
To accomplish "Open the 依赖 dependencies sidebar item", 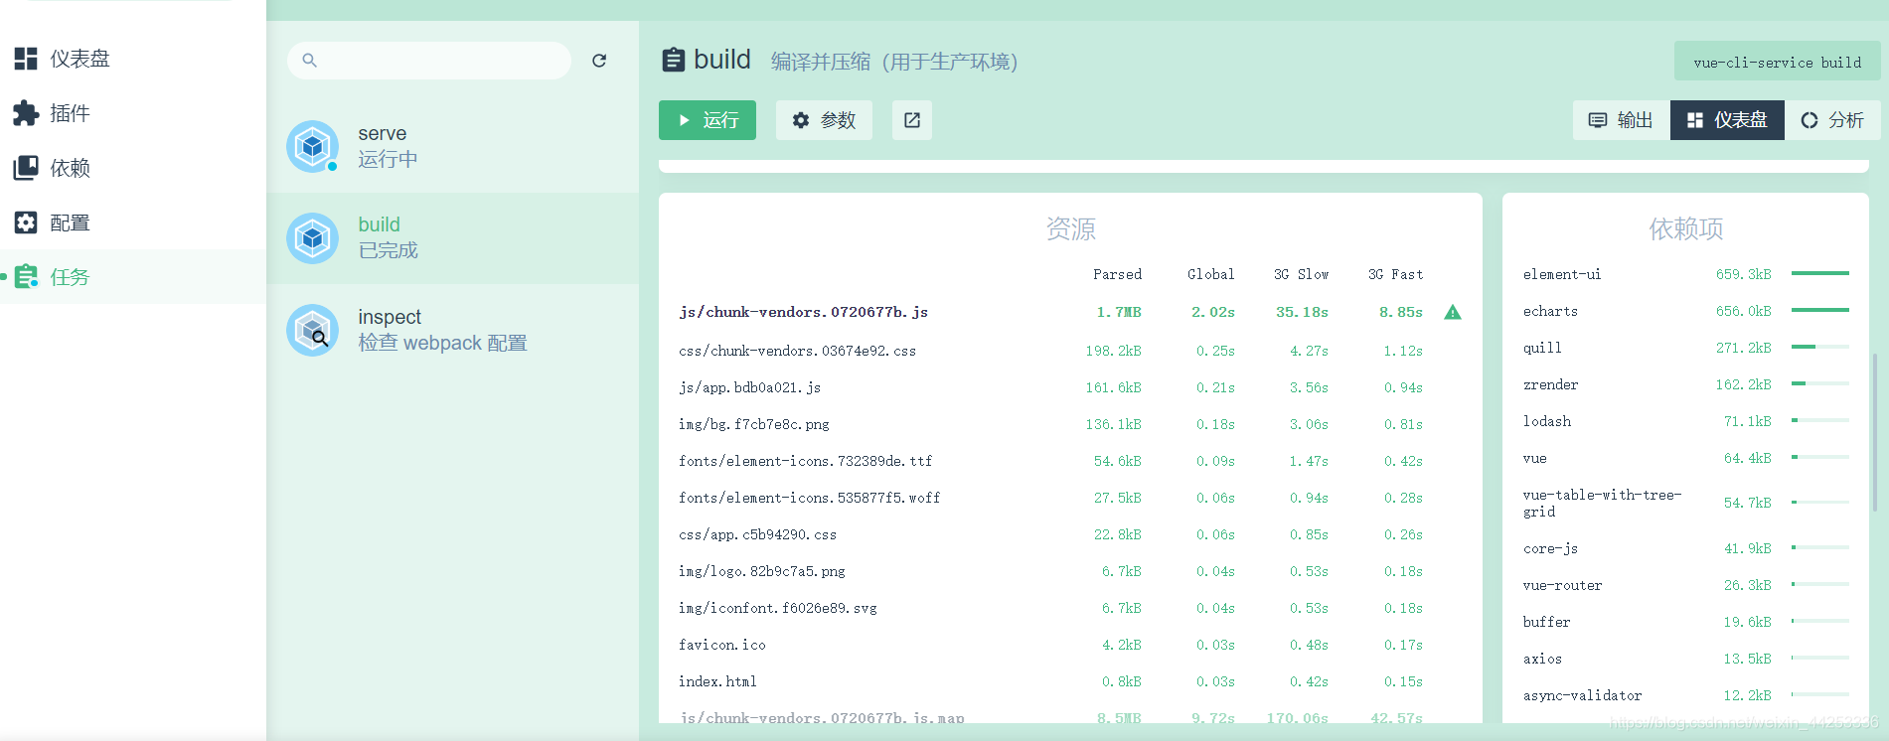I will pos(133,168).
